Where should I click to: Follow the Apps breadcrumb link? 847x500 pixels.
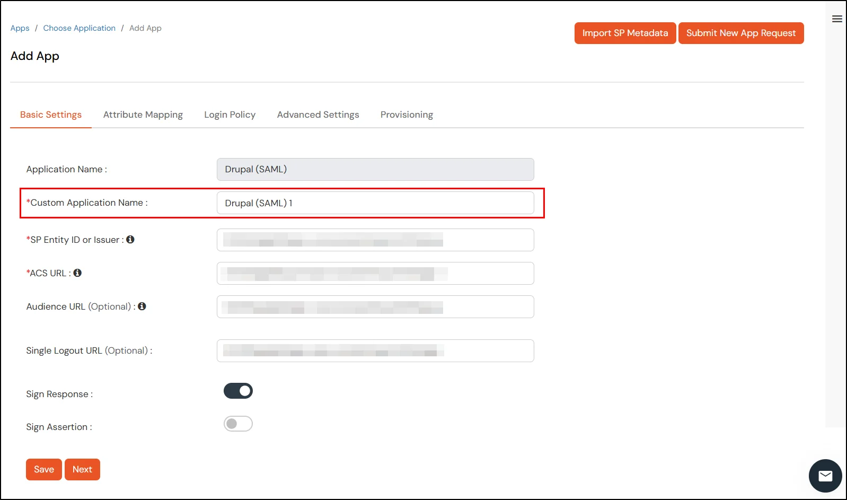20,28
